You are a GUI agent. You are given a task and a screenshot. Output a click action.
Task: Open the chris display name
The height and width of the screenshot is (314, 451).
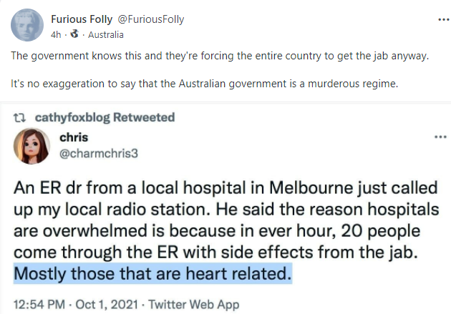[73, 137]
